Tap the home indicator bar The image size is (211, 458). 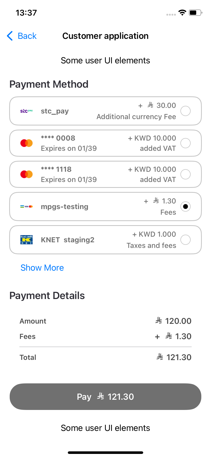[x=106, y=452]
